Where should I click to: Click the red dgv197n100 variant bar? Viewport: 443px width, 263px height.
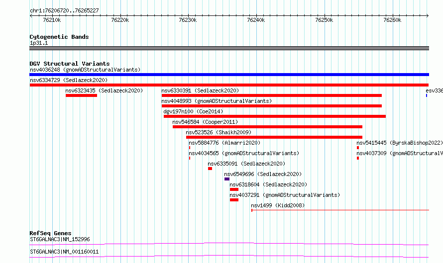[275, 116]
